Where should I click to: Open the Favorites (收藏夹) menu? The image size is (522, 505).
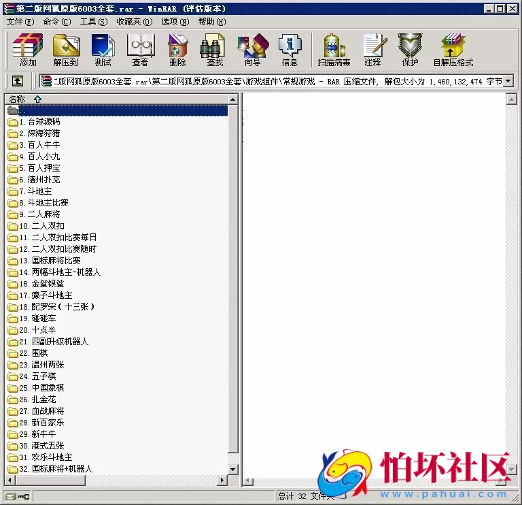click(134, 22)
